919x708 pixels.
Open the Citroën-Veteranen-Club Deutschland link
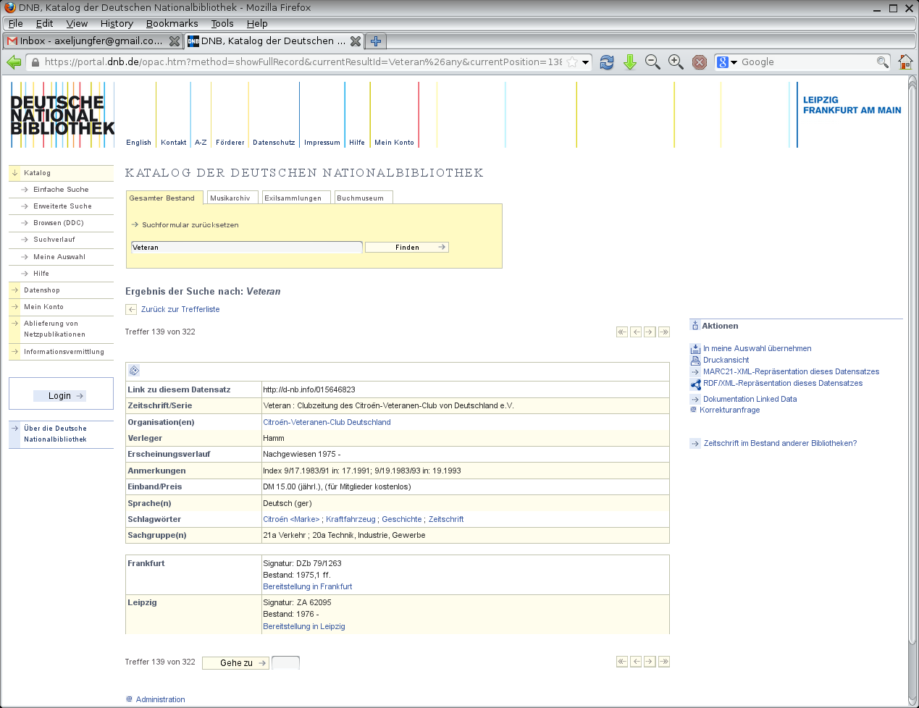click(327, 423)
